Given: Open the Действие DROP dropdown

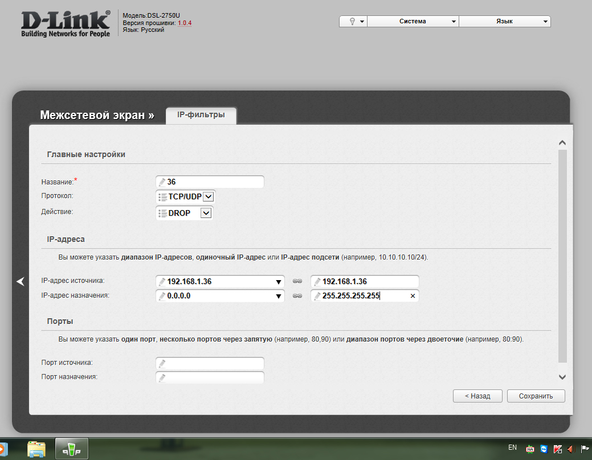Looking at the screenshot, I should coord(206,213).
